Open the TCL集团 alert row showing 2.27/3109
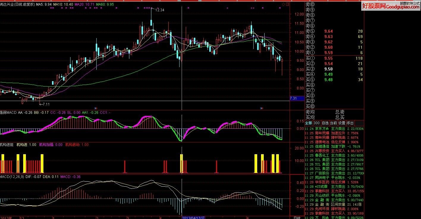 click(x=334, y=160)
